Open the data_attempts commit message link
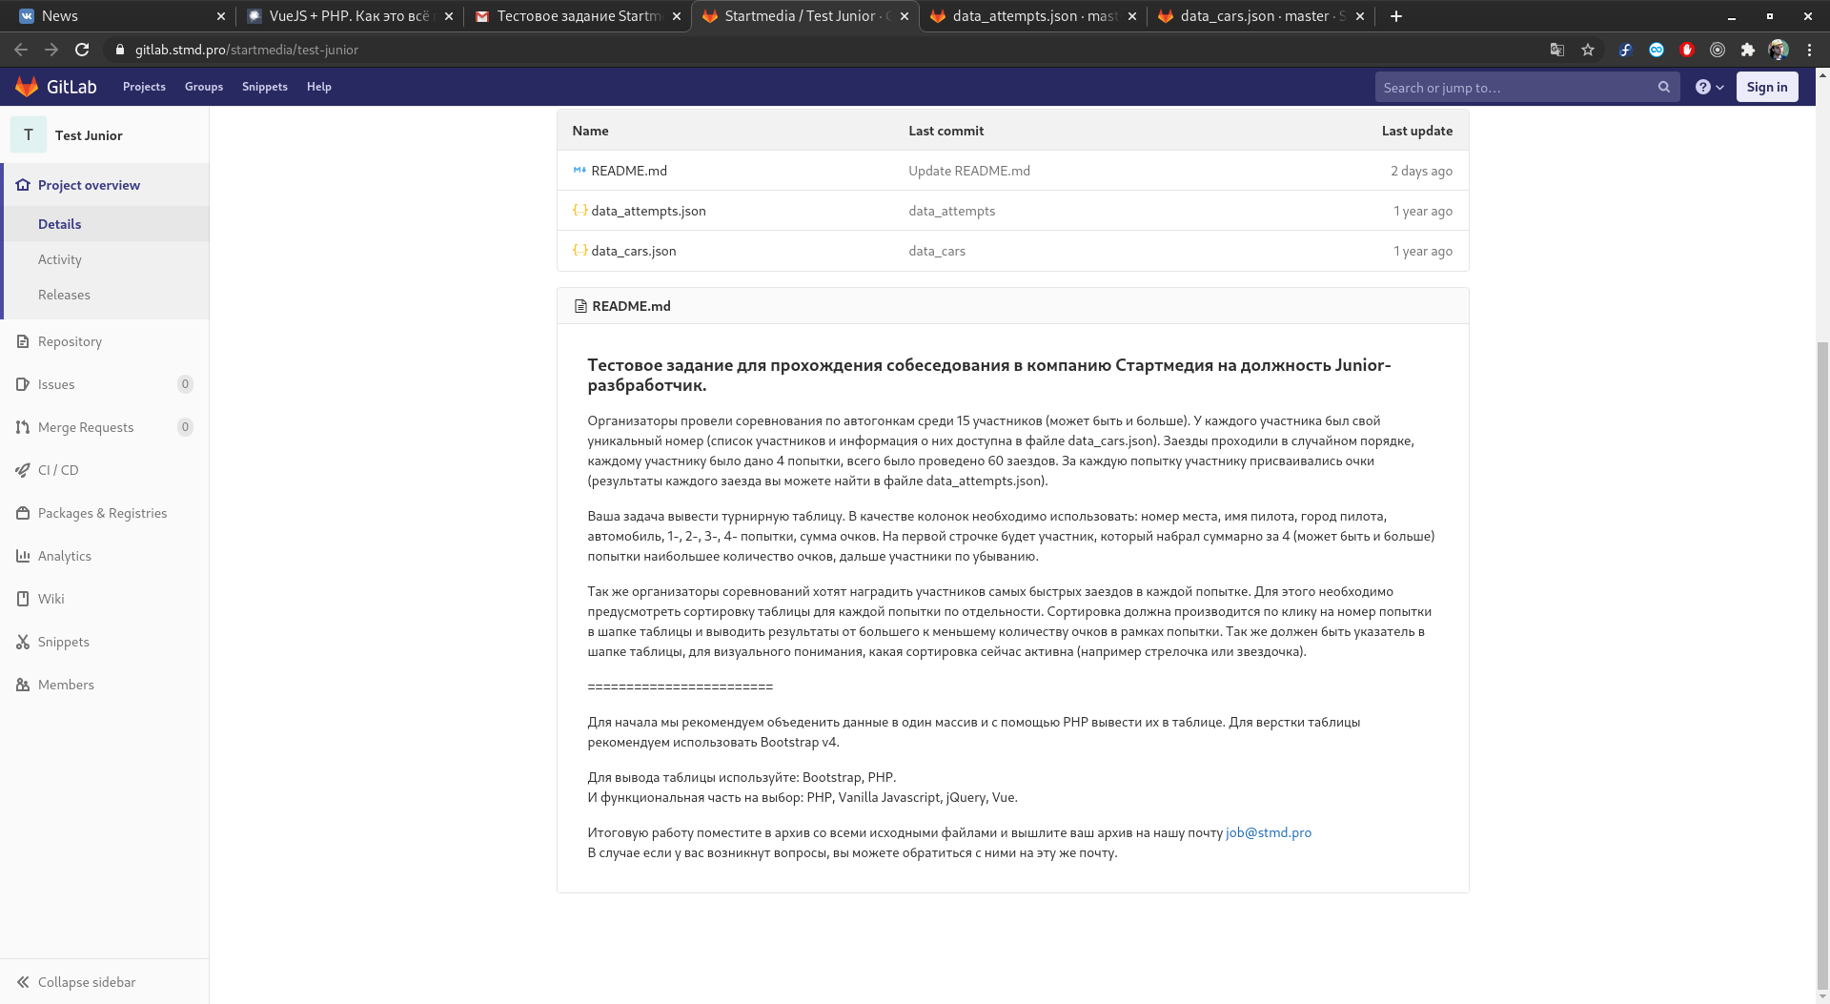This screenshot has width=1830, height=1004. 952,211
